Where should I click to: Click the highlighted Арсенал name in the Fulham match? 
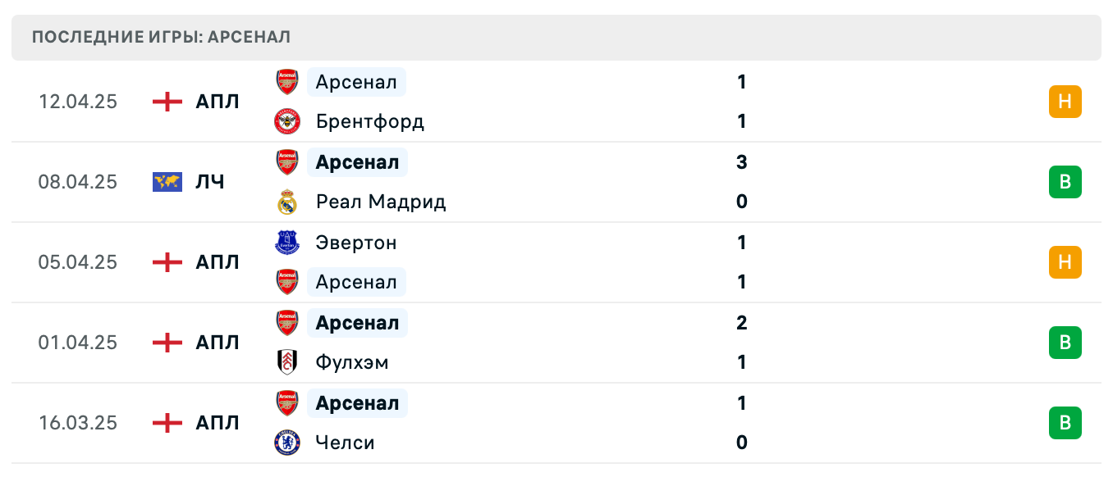357,323
